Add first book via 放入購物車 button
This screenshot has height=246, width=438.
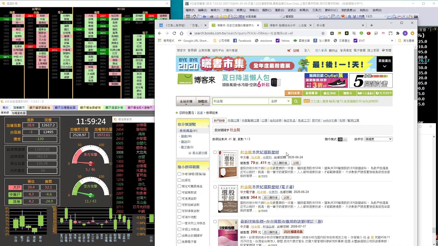[281, 163]
